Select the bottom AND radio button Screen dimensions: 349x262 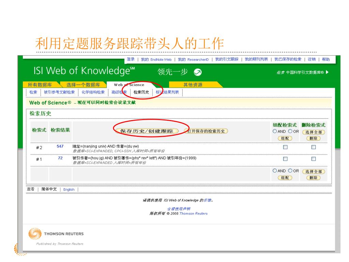(x=275, y=171)
